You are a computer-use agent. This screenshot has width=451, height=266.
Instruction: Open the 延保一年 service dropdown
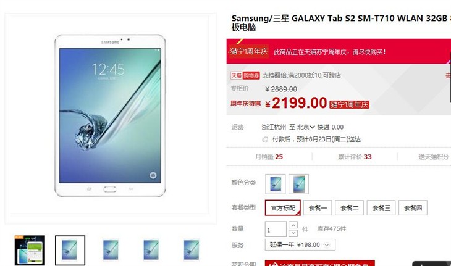coord(300,245)
